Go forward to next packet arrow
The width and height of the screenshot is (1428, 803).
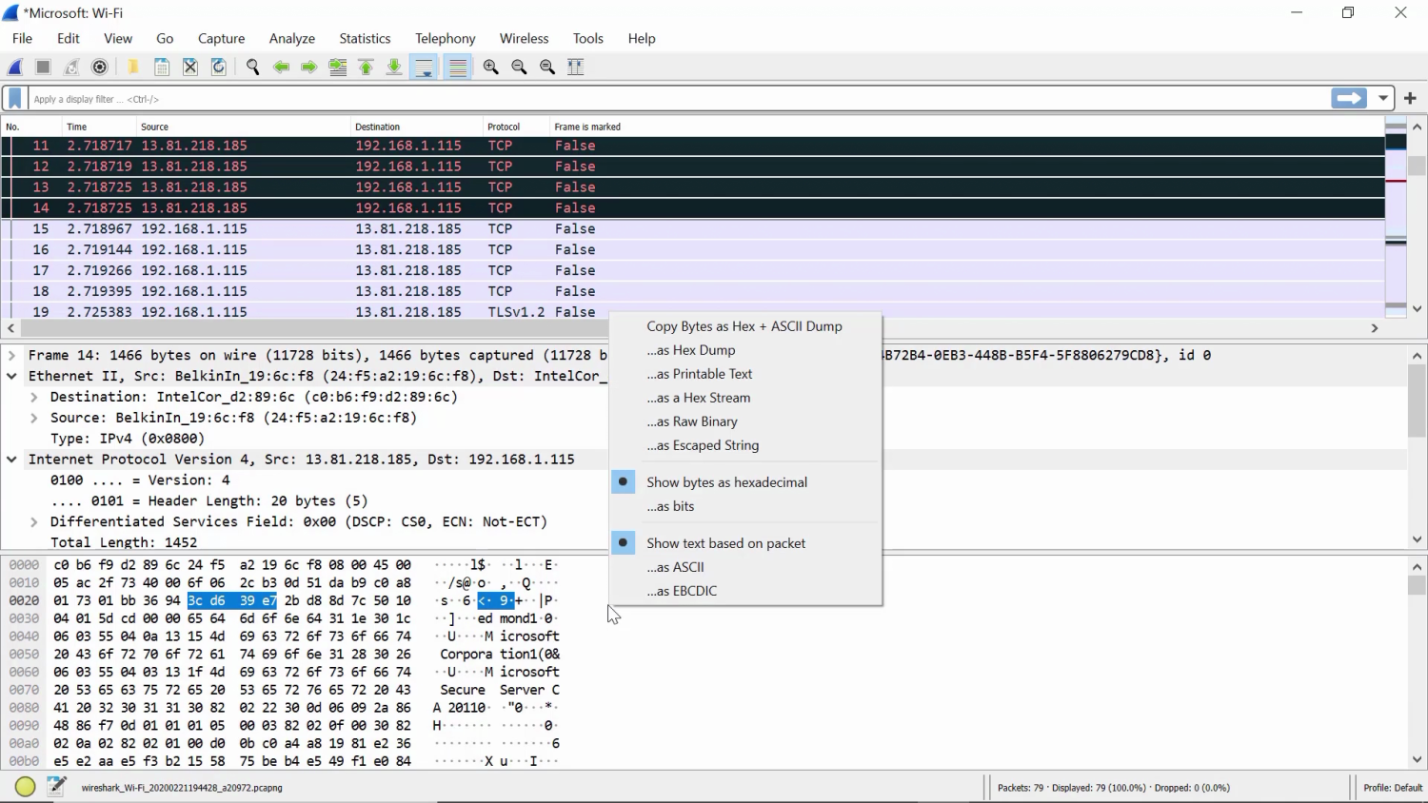coord(309,67)
